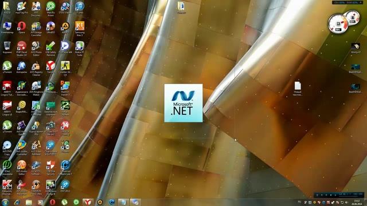The width and height of the screenshot is (367, 206).
Task: Open USB Disk Security shortcut
Action: [50, 168]
